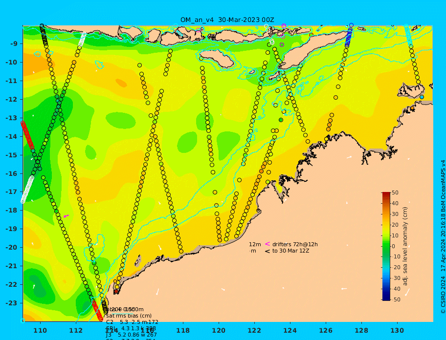Click the longitude axis label 124
Screen dimensions: 446x340
coord(290,331)
